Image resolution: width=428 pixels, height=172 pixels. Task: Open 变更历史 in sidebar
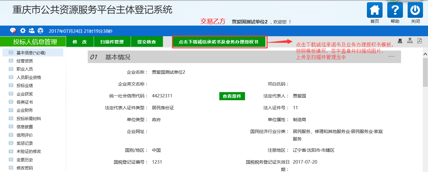25,160
